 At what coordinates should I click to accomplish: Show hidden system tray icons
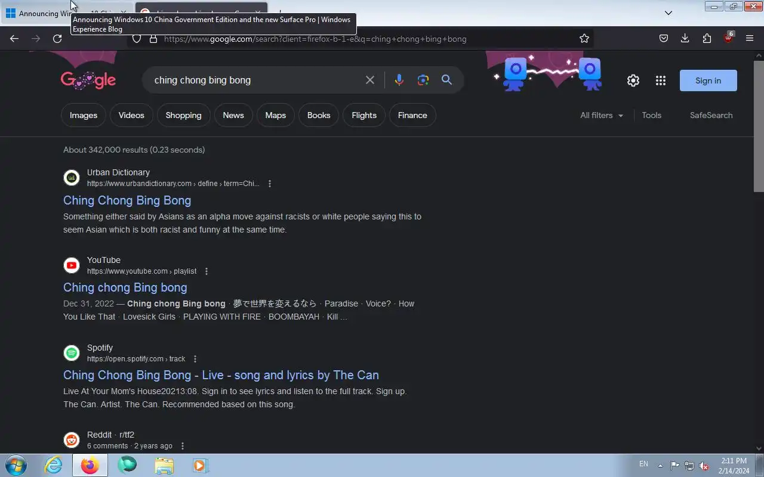pyautogui.click(x=660, y=466)
